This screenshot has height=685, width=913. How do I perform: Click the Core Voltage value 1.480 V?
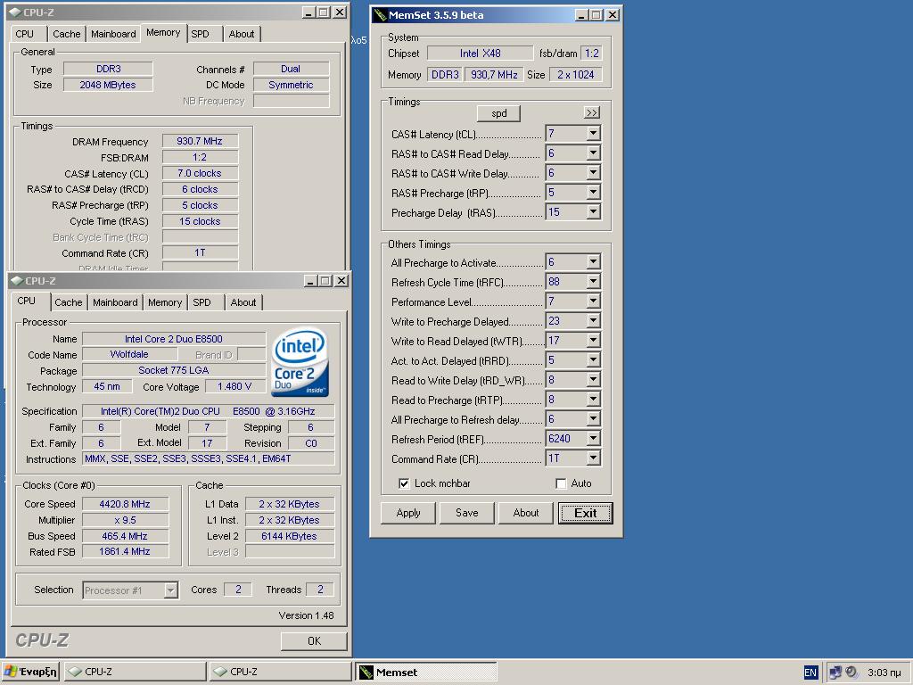[x=234, y=387]
